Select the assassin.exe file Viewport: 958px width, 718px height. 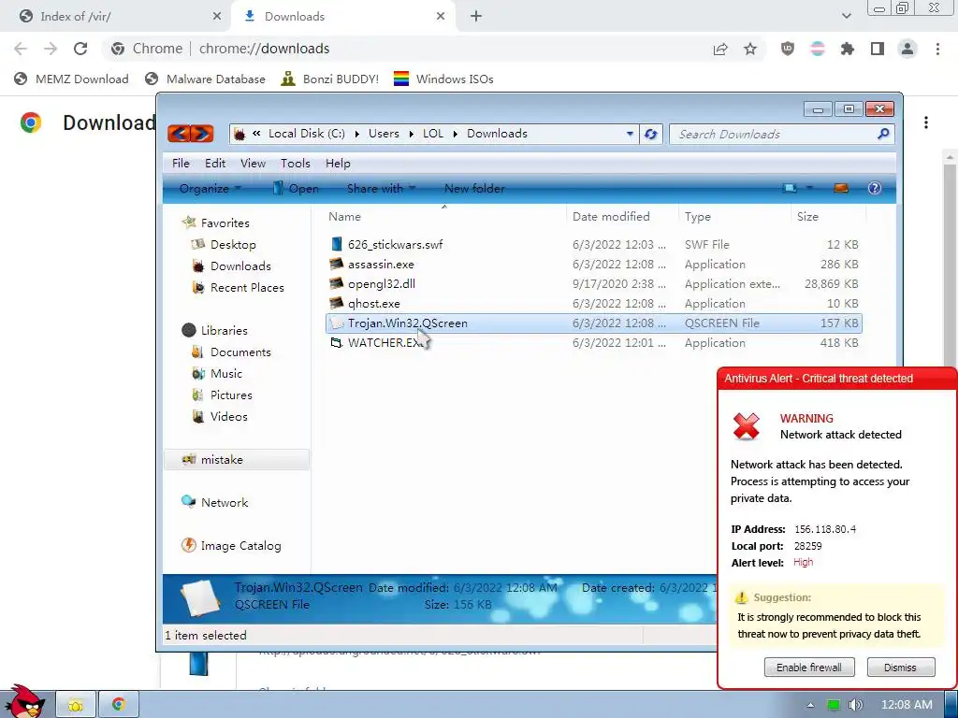tap(381, 265)
